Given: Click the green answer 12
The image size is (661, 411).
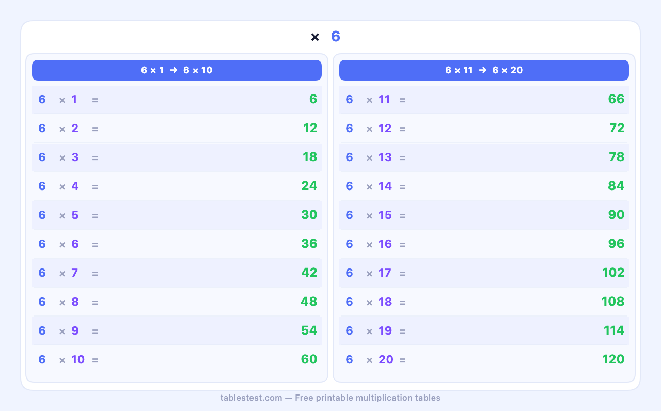Looking at the screenshot, I should pos(310,128).
